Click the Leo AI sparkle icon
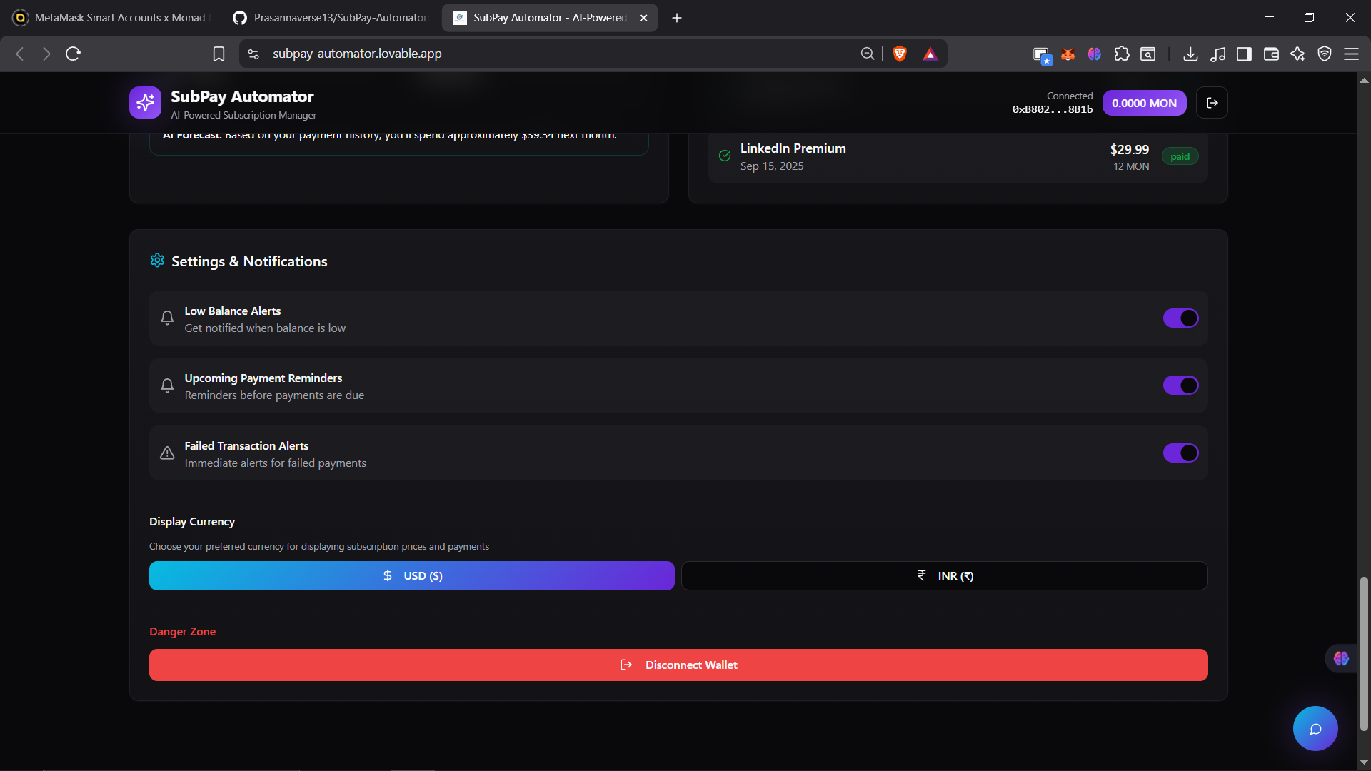The height and width of the screenshot is (771, 1371). click(x=1297, y=54)
